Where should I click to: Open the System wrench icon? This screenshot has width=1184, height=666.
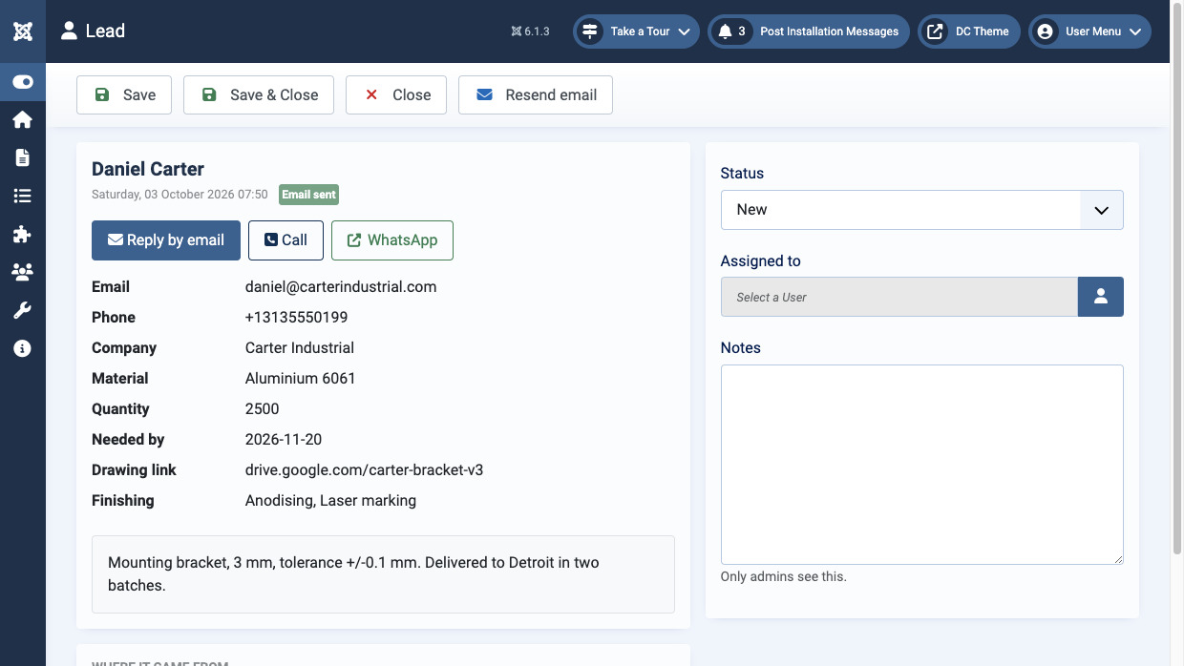pyautogui.click(x=23, y=310)
